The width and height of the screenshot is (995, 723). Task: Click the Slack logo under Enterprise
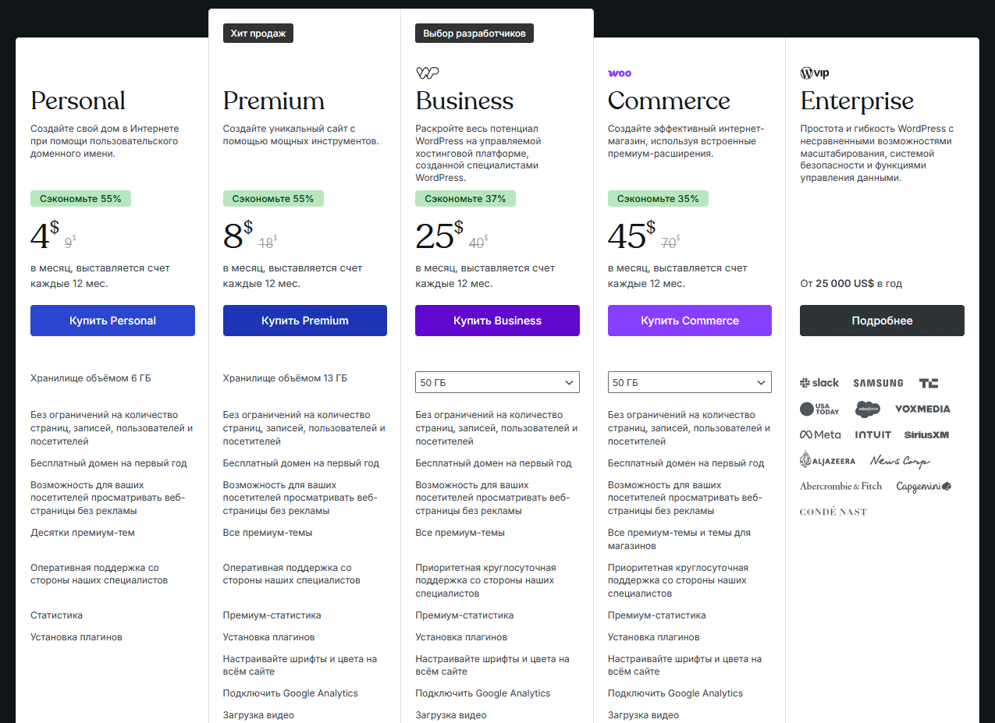click(x=819, y=383)
